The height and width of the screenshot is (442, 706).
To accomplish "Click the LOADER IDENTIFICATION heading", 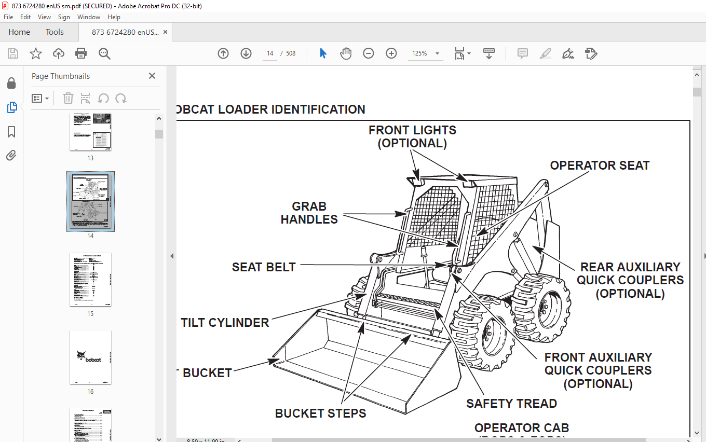I will pyautogui.click(x=271, y=109).
